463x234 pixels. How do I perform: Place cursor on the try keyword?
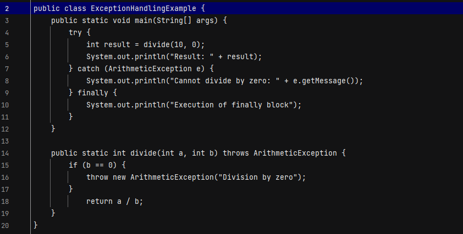coord(75,33)
